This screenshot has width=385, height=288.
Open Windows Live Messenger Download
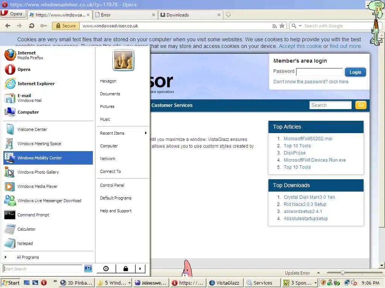point(48,201)
